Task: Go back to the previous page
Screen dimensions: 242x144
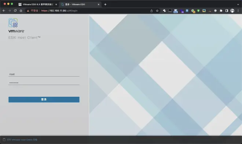Action: [4, 11]
